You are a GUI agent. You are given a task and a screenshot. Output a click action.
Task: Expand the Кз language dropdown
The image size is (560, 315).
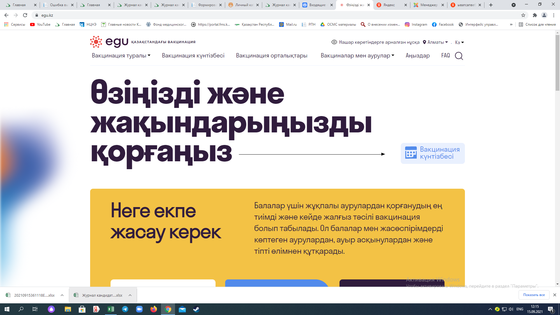tap(459, 42)
